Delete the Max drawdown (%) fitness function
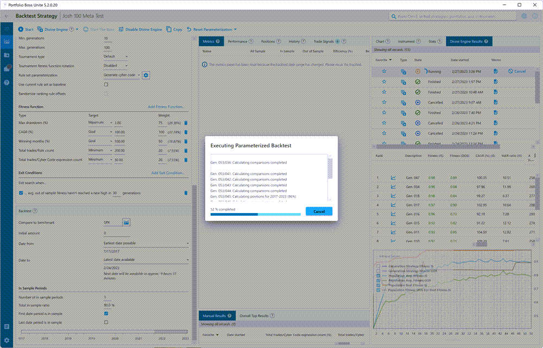 (x=186, y=123)
